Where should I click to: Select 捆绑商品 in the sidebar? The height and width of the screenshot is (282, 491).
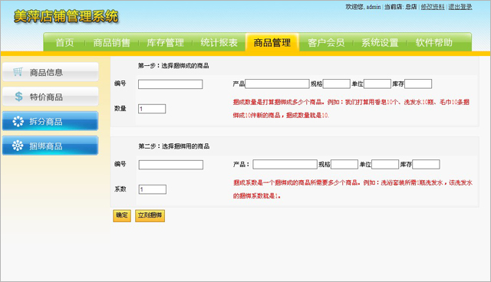[x=50, y=146]
